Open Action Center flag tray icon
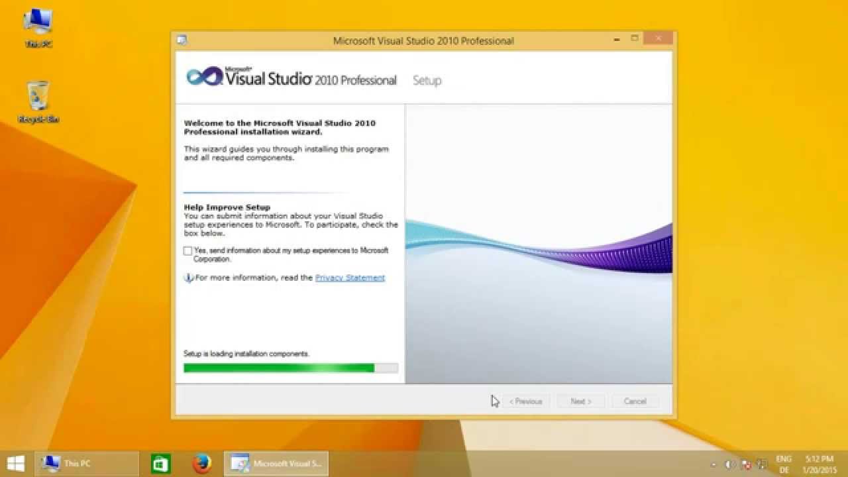 click(x=746, y=464)
